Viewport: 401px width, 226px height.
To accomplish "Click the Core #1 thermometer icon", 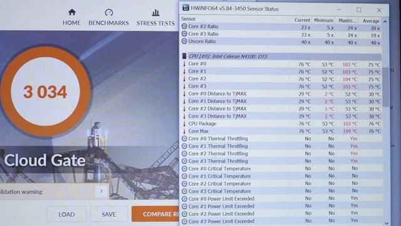I will coord(184,71).
